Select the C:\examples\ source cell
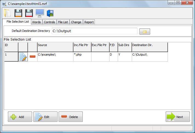The image size is (195, 133). (55, 57)
